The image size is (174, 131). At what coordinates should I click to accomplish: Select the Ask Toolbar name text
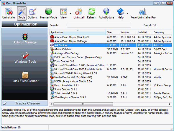[x=61, y=45]
